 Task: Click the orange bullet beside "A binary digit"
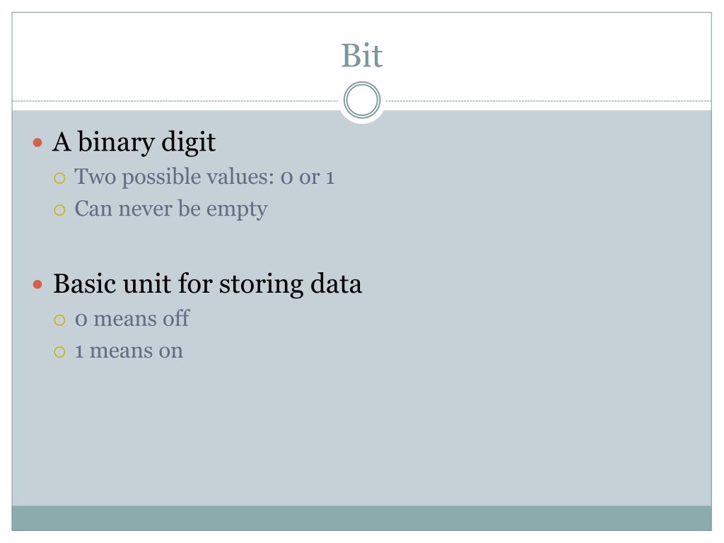[x=38, y=142]
